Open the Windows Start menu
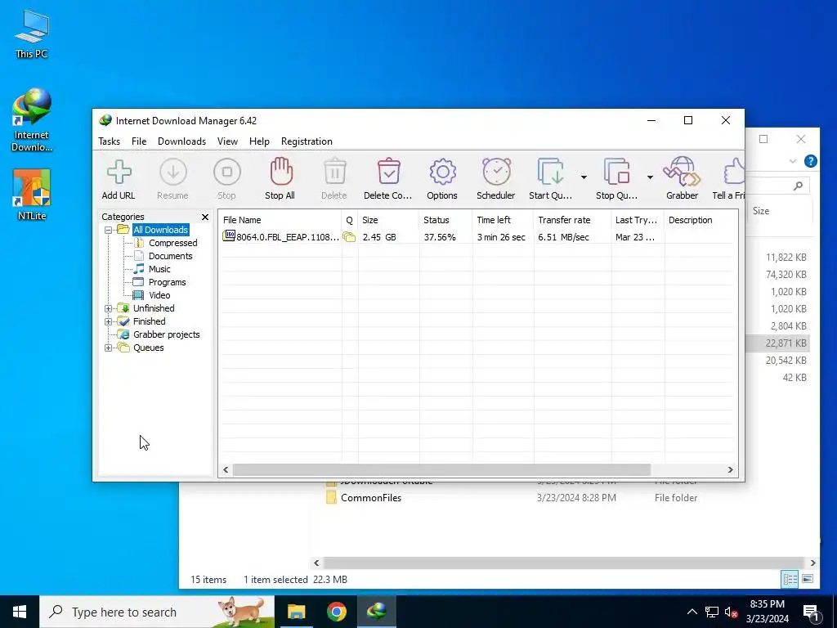 [x=20, y=612]
